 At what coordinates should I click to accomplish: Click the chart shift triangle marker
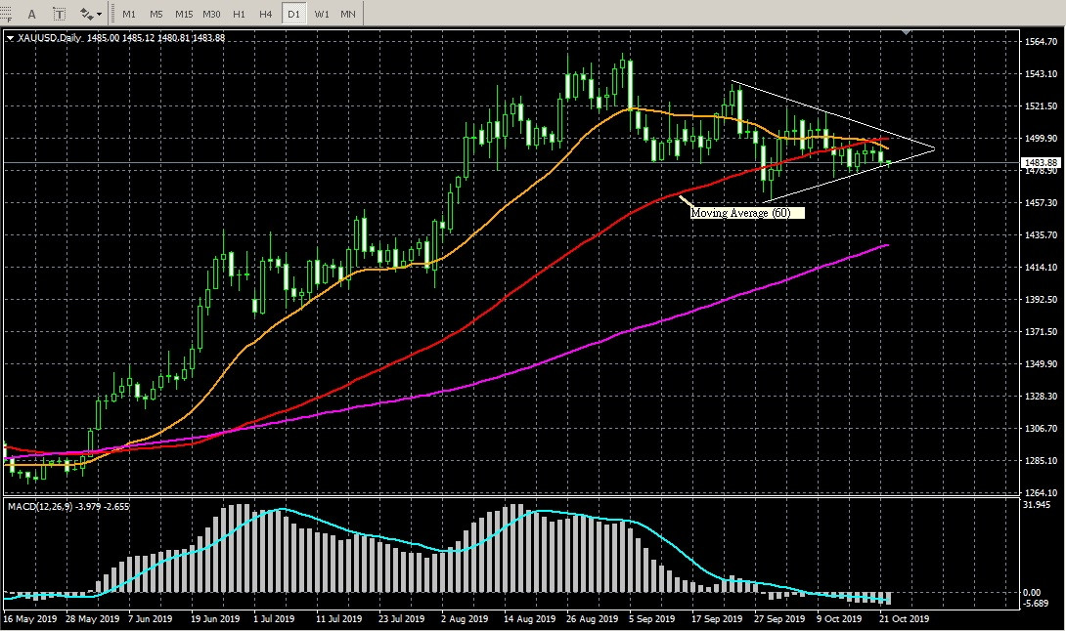pyautogui.click(x=906, y=32)
